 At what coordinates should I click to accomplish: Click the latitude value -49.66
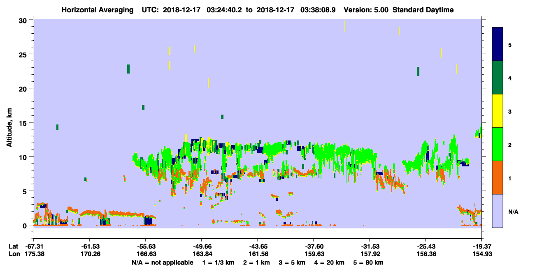point(202,246)
